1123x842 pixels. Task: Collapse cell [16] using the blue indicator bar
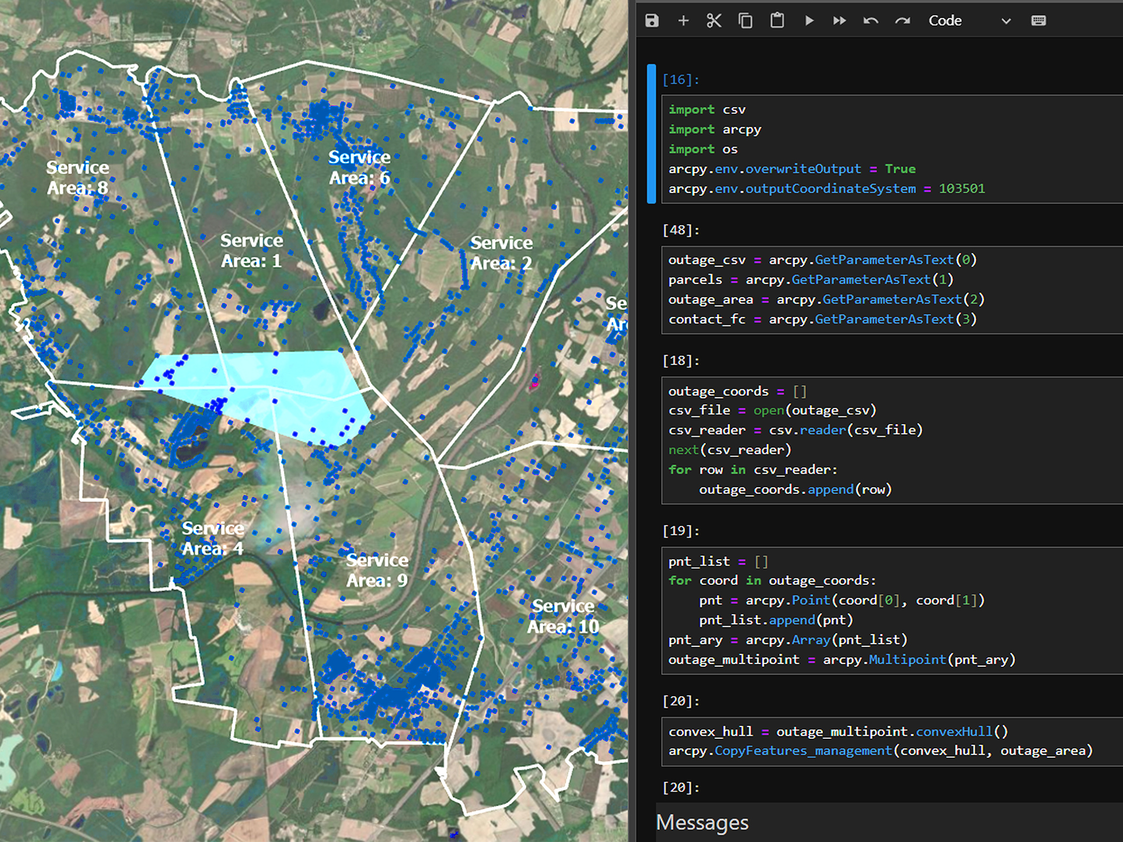tap(651, 134)
